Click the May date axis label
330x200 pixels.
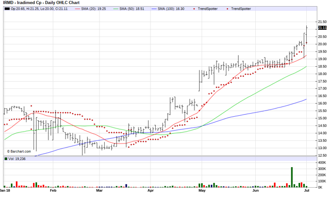[x=202, y=191]
